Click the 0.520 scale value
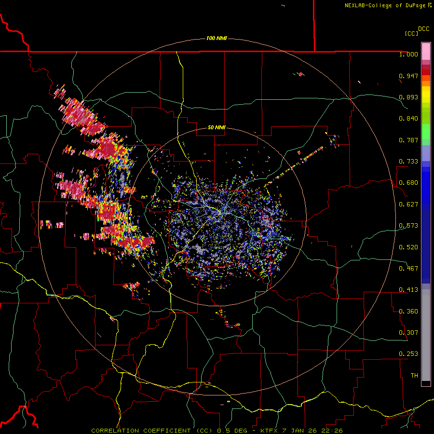Viewport: 434px width, 434px height. pos(408,247)
